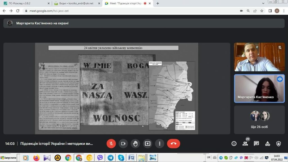Unmute the microphone in the call bar
The height and width of the screenshot is (162, 288).
[x=111, y=143]
